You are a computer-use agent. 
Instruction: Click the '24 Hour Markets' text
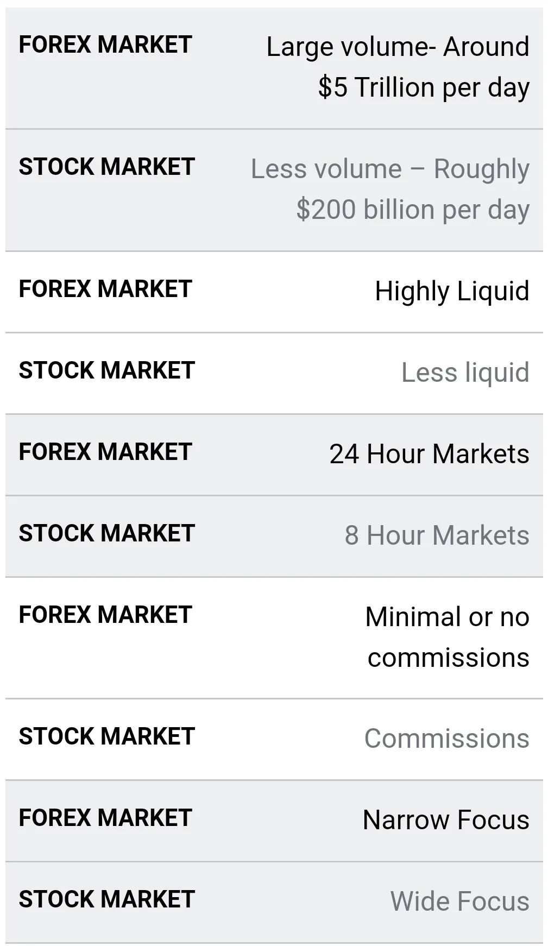[429, 454]
